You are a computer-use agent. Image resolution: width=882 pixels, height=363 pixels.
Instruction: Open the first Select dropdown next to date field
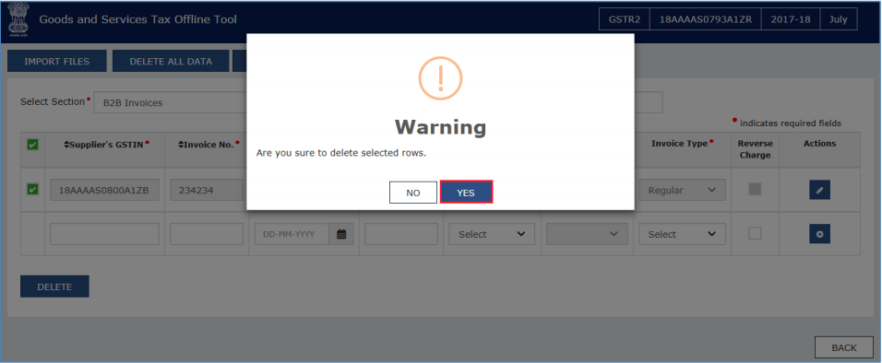[492, 234]
